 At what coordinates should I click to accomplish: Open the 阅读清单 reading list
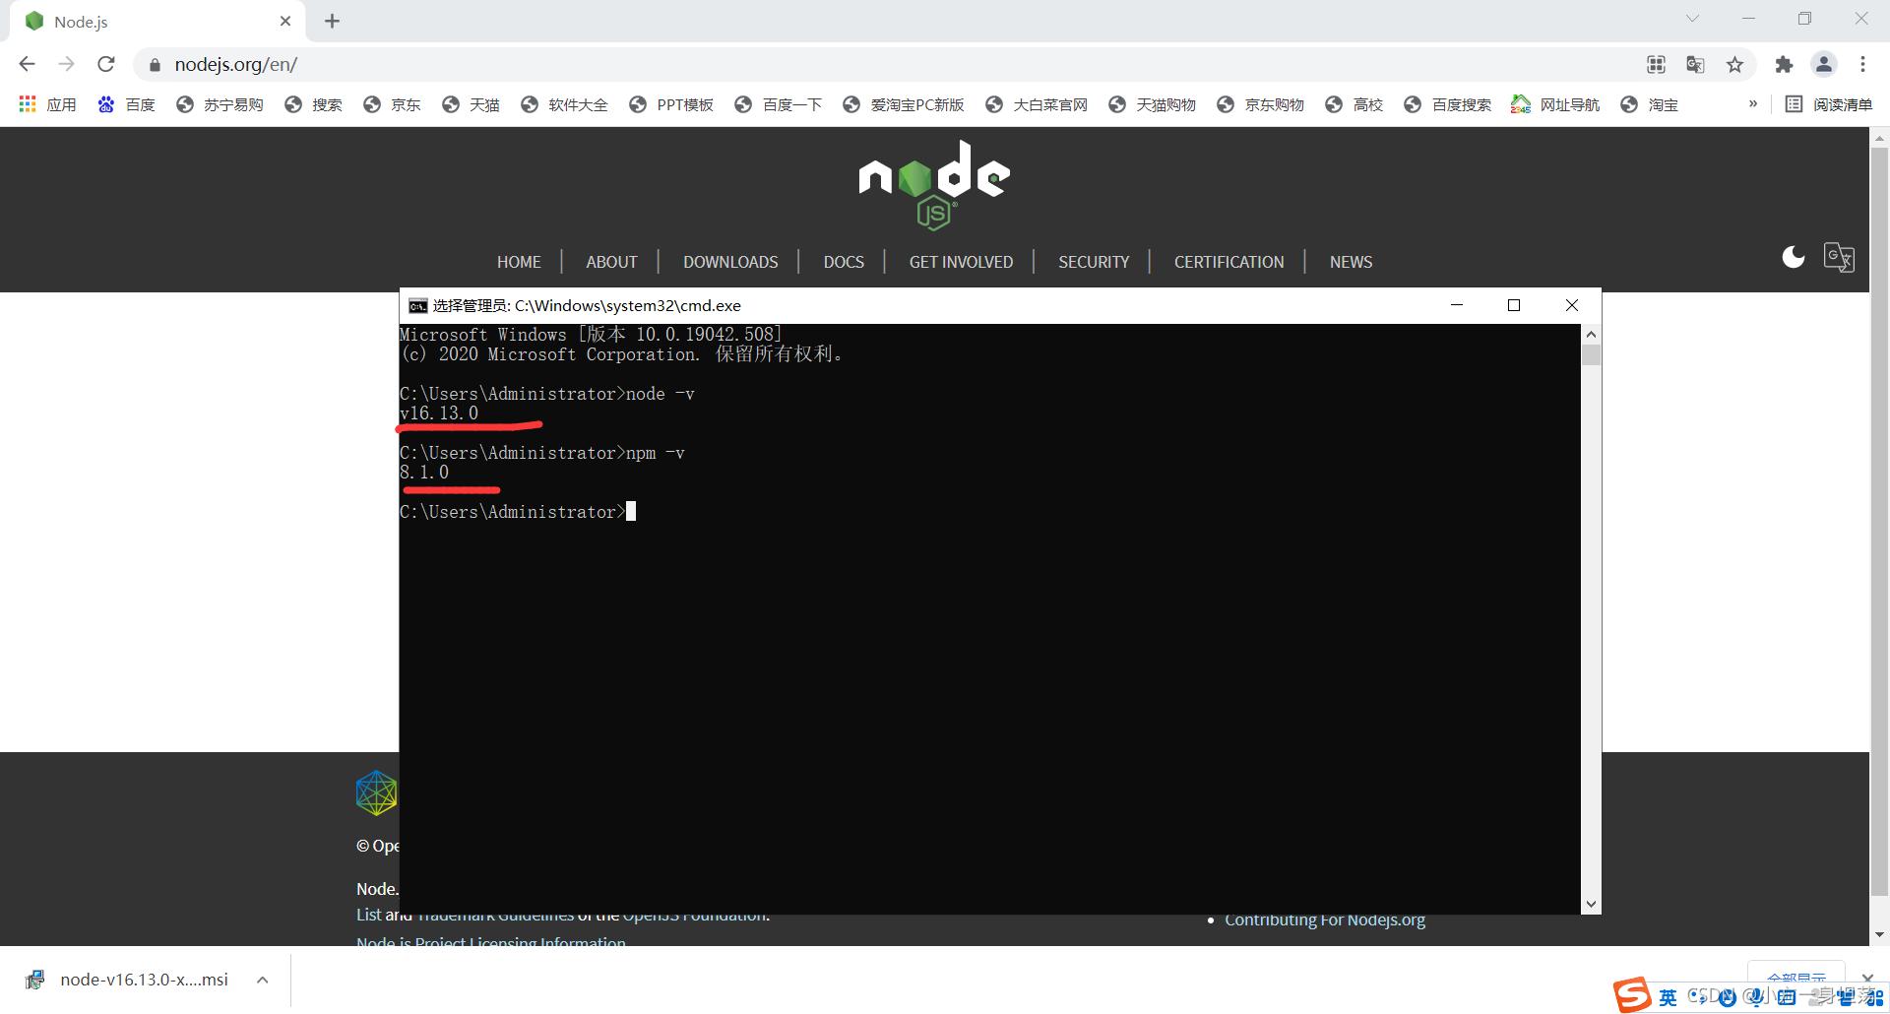[1829, 104]
